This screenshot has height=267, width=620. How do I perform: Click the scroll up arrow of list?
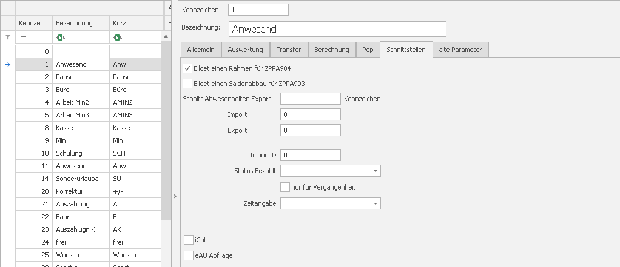pos(166,36)
